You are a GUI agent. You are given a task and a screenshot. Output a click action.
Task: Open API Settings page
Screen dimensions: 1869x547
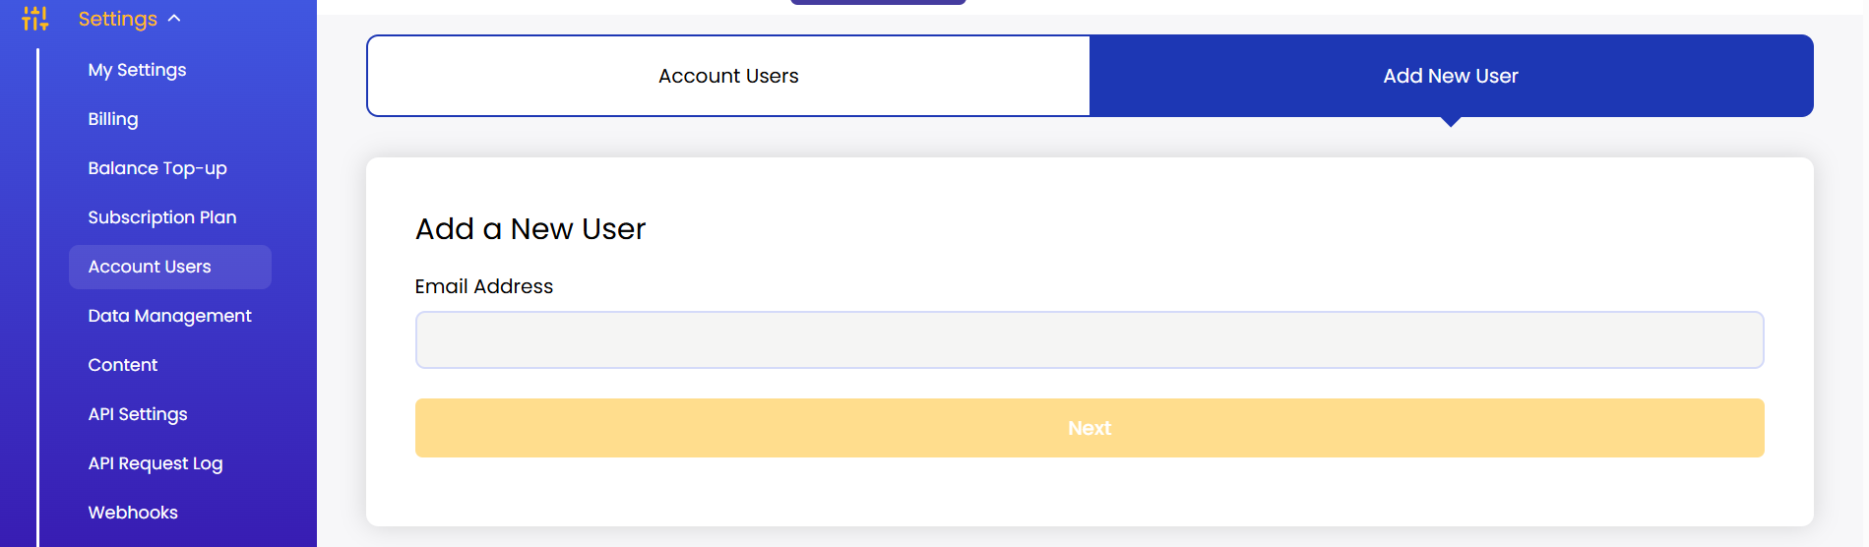[138, 414]
